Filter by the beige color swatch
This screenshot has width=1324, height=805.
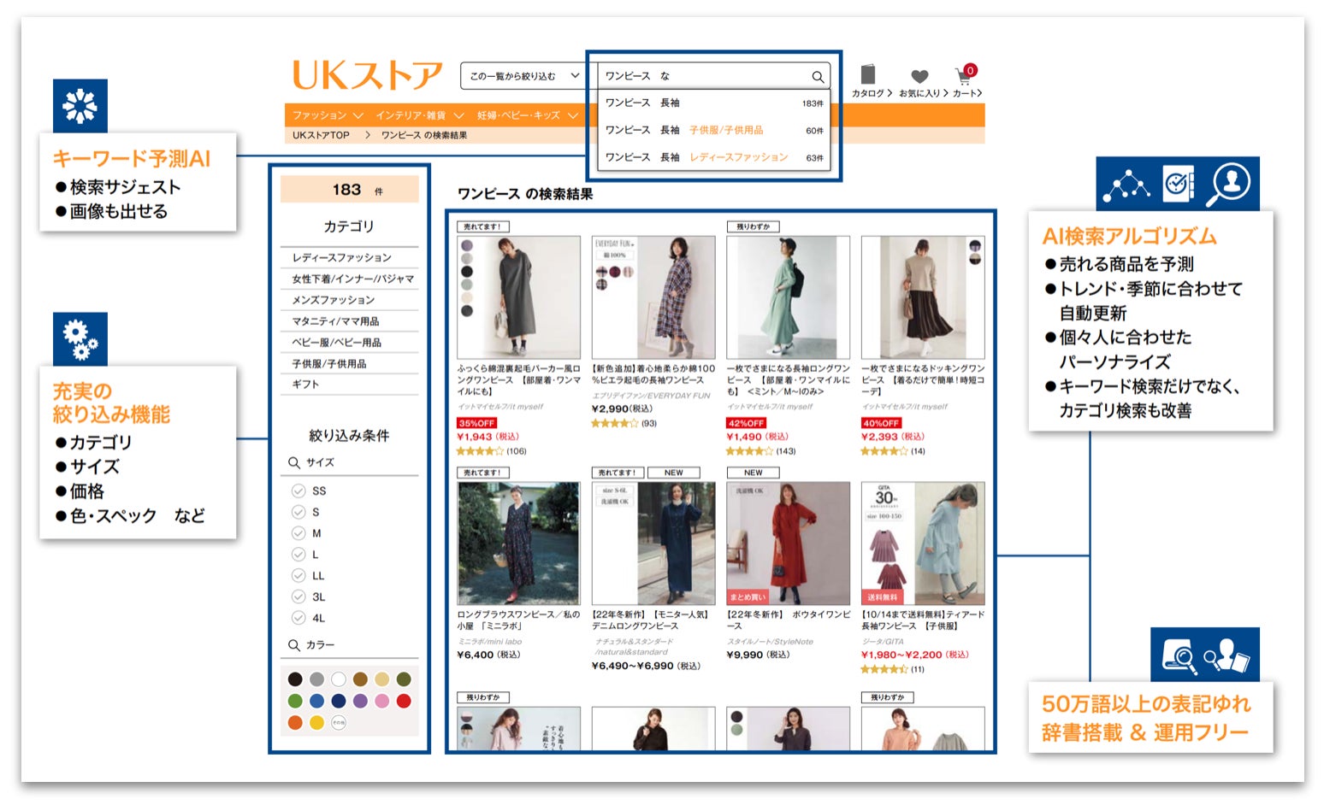382,679
